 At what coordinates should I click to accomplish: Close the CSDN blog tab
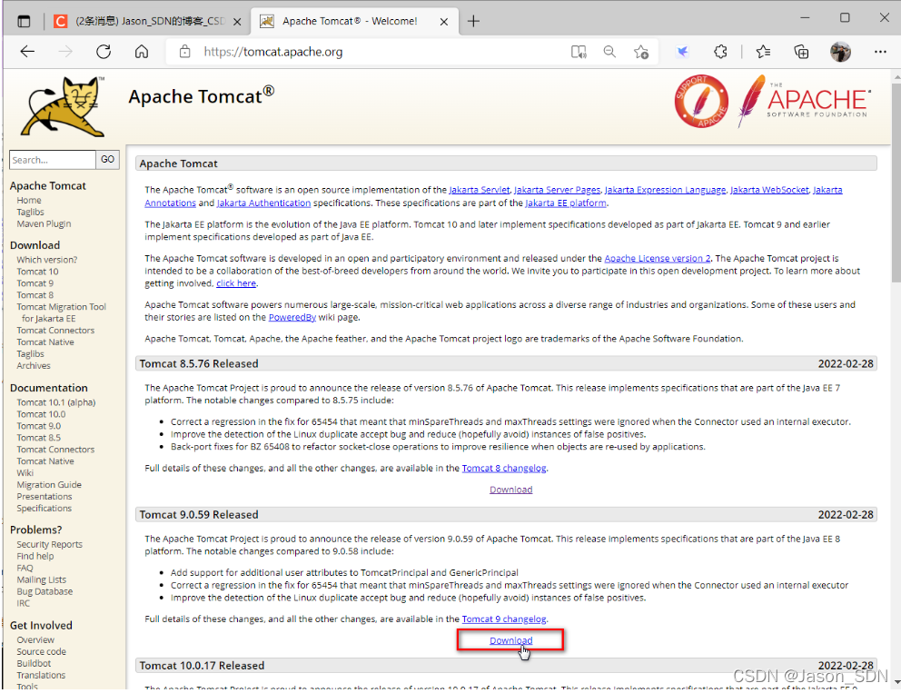click(x=237, y=22)
